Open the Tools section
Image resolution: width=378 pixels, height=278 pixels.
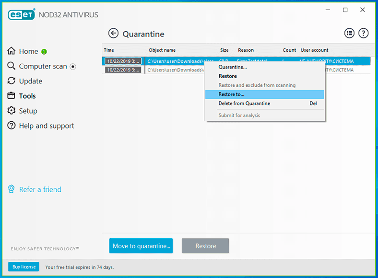point(27,96)
